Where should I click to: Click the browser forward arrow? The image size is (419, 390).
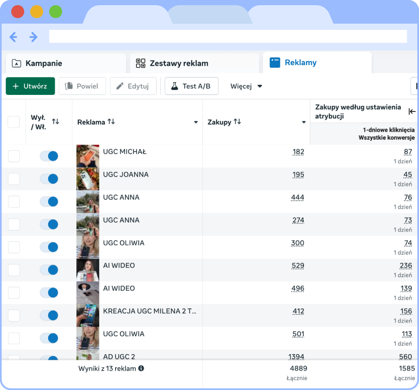click(x=33, y=37)
